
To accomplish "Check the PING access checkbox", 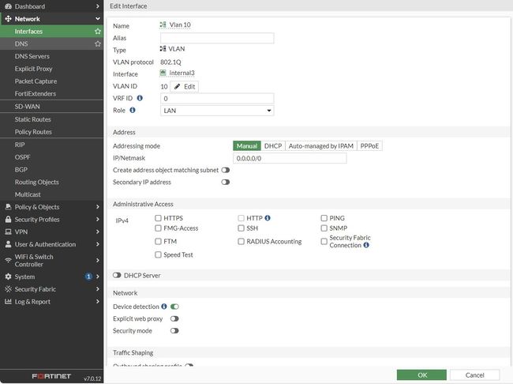I will click(324, 218).
